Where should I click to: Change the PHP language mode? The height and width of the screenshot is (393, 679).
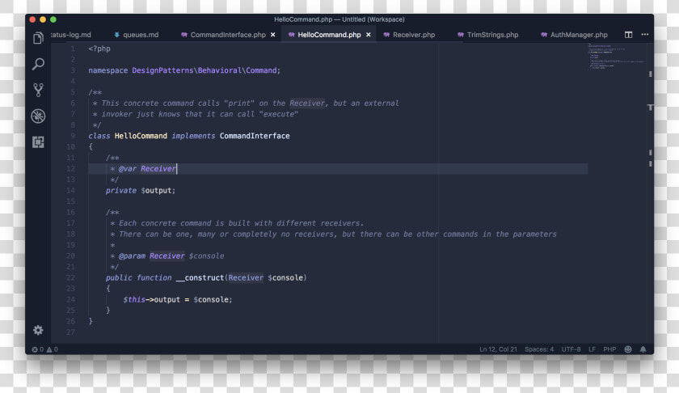(x=609, y=349)
